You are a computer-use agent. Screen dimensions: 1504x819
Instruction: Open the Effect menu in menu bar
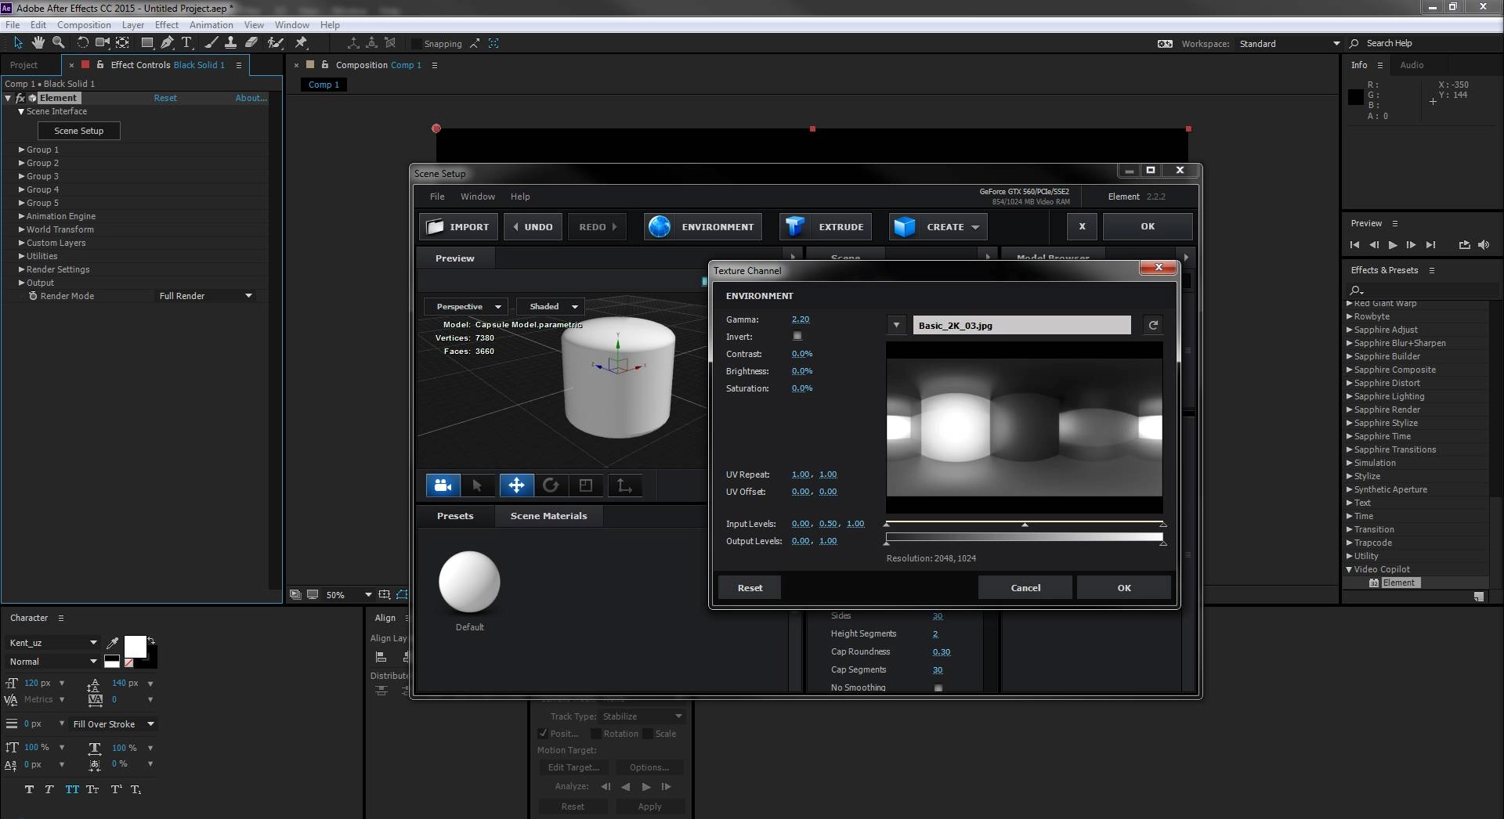click(167, 25)
